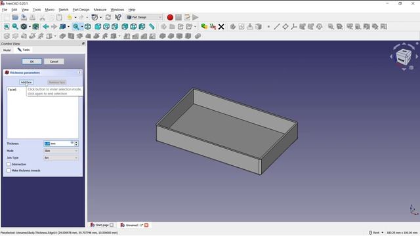Select the Right view cube icon

115,26
